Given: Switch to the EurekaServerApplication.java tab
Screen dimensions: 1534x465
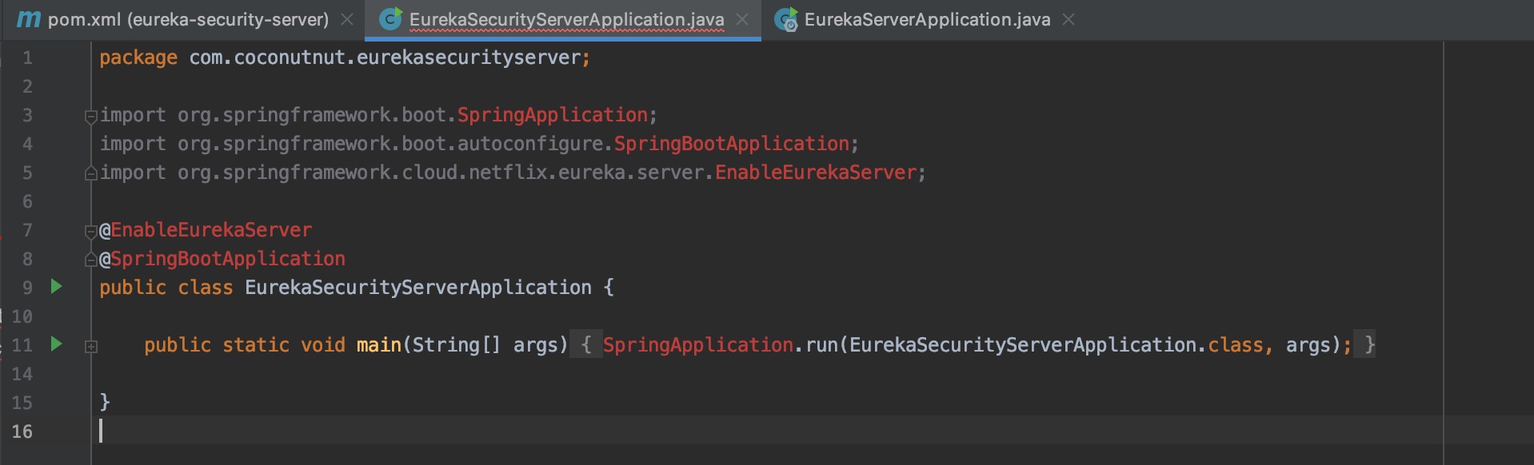Looking at the screenshot, I should (x=927, y=19).
